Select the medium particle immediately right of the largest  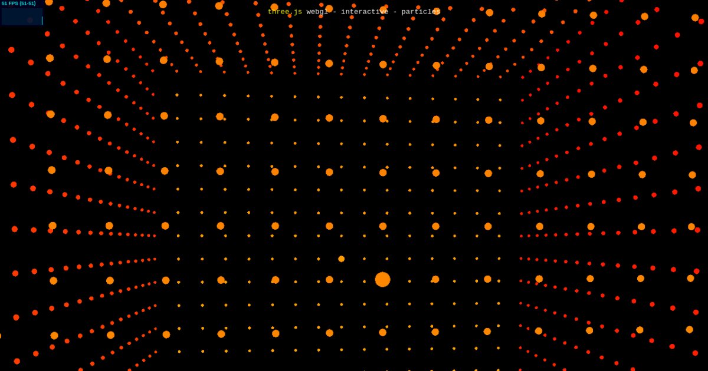(435, 279)
